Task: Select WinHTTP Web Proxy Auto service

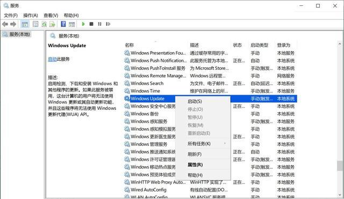Action: click(x=210, y=182)
